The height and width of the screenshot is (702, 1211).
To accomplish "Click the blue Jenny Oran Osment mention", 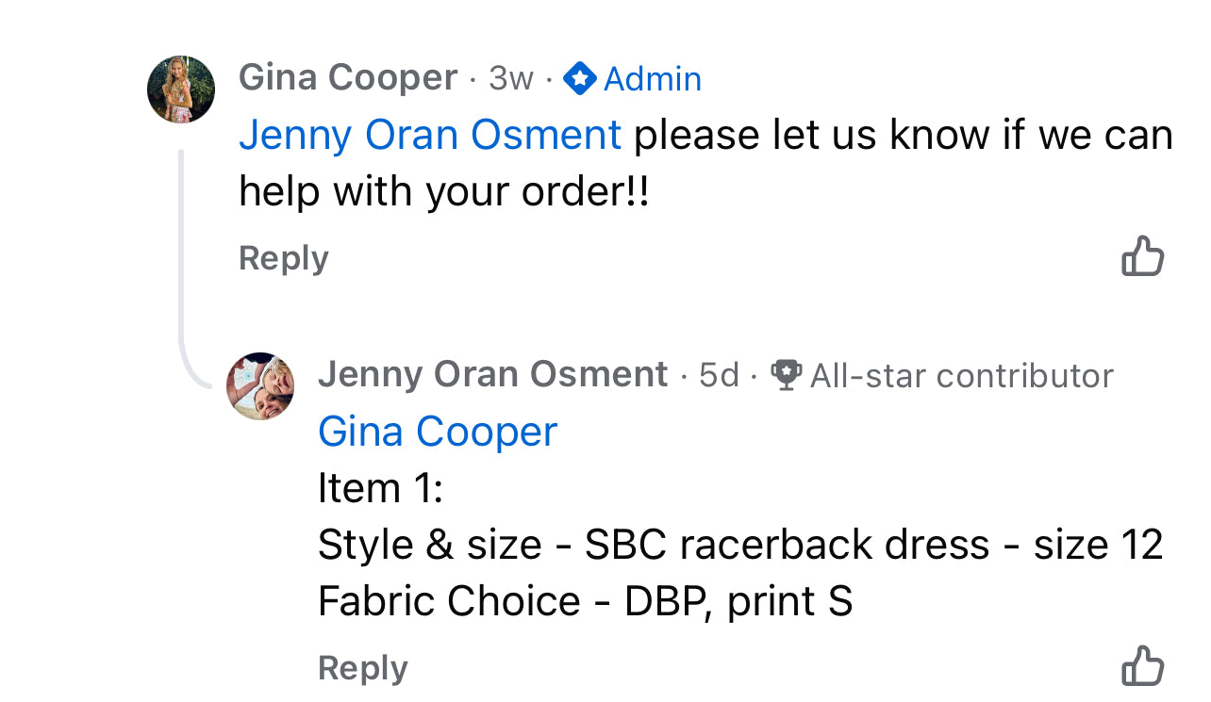I will pos(430,136).
